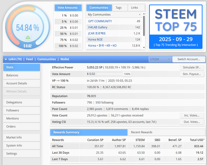Click the circular voting power gauge

click(27, 27)
